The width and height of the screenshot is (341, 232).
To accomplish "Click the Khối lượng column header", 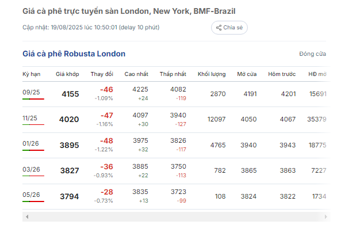I will [212, 74].
